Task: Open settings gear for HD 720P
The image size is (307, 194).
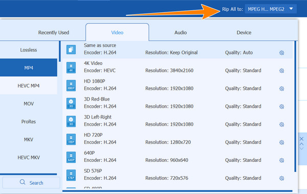Action: coord(281,142)
